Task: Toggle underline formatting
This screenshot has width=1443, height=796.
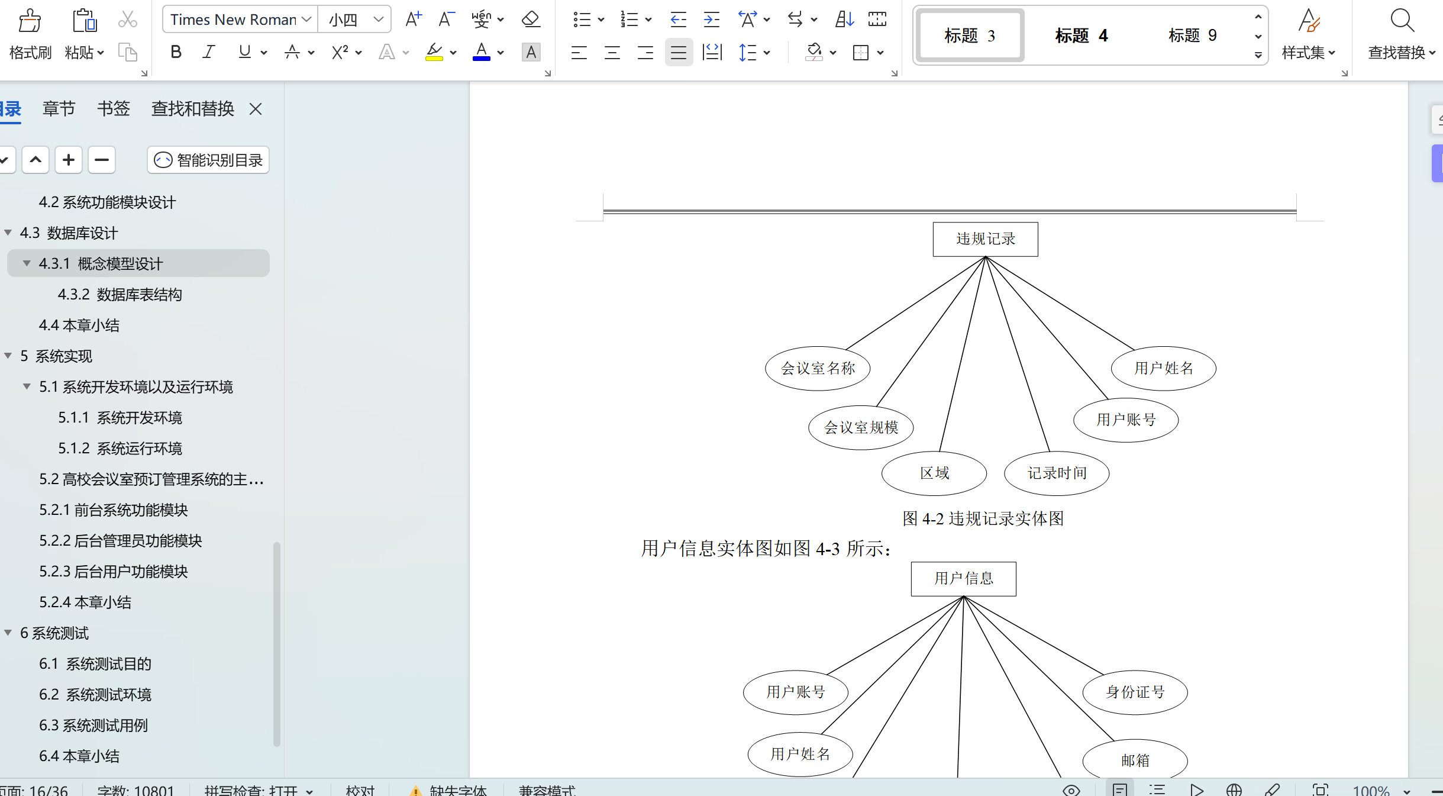Action: point(244,52)
